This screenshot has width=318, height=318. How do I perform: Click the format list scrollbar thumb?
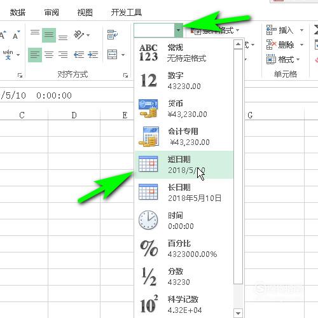click(x=238, y=167)
